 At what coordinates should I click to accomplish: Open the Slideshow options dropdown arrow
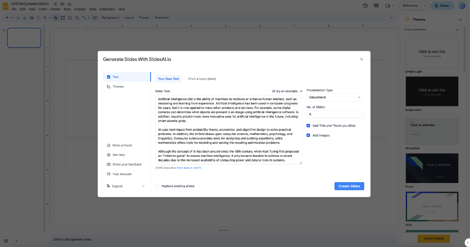coord(425,6)
